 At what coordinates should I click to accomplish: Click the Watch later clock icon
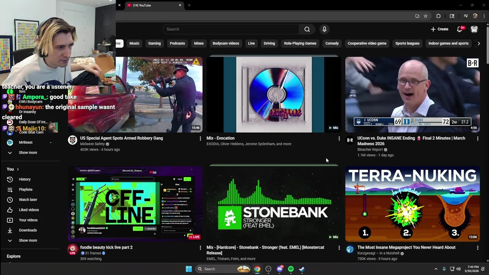(x=10, y=199)
